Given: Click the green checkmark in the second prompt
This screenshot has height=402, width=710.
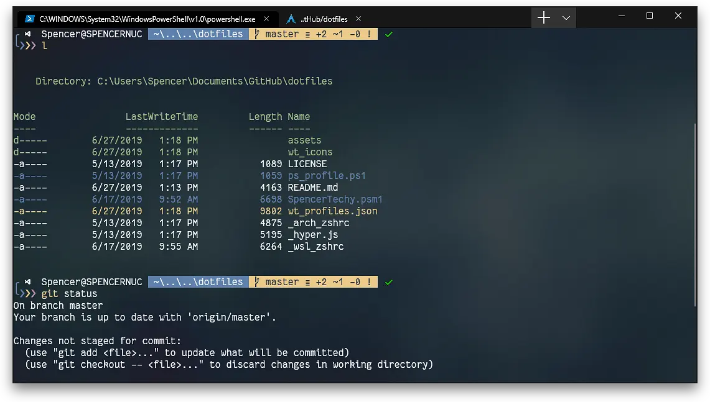Looking at the screenshot, I should [388, 281].
